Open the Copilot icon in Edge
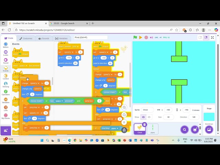Viewport: 220px width, 165px height. [x=216, y=30]
